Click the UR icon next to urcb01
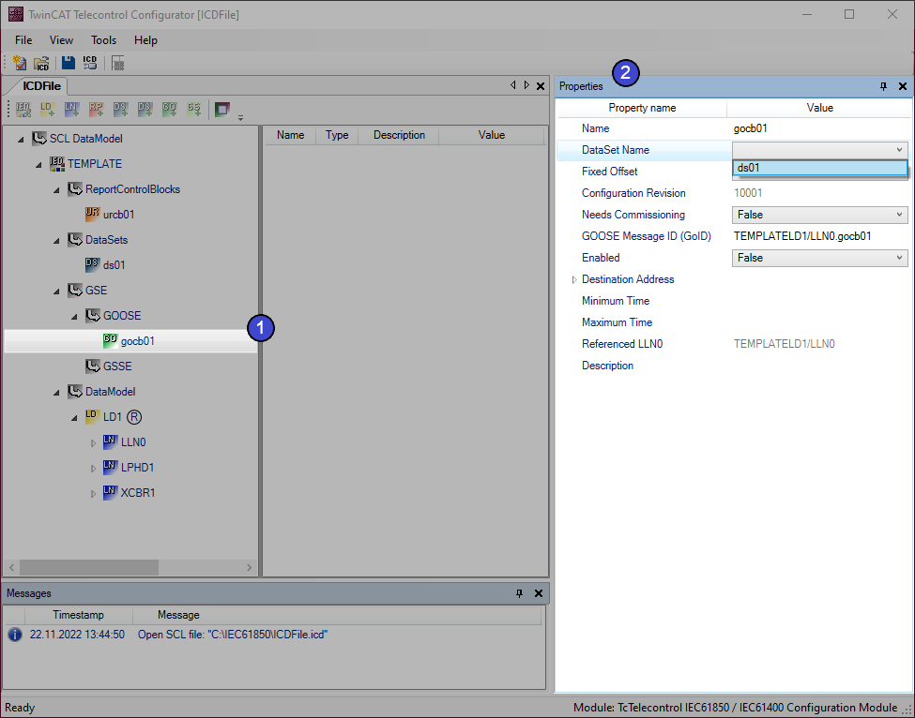This screenshot has width=915, height=718. click(92, 214)
